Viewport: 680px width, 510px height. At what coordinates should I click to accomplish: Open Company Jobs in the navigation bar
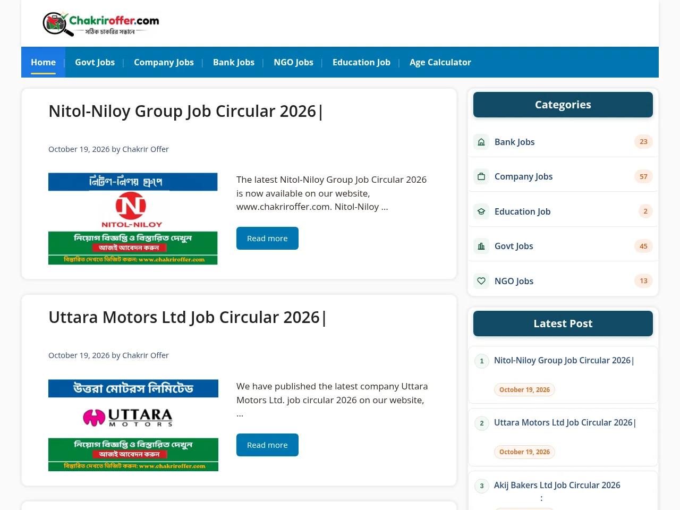click(164, 62)
